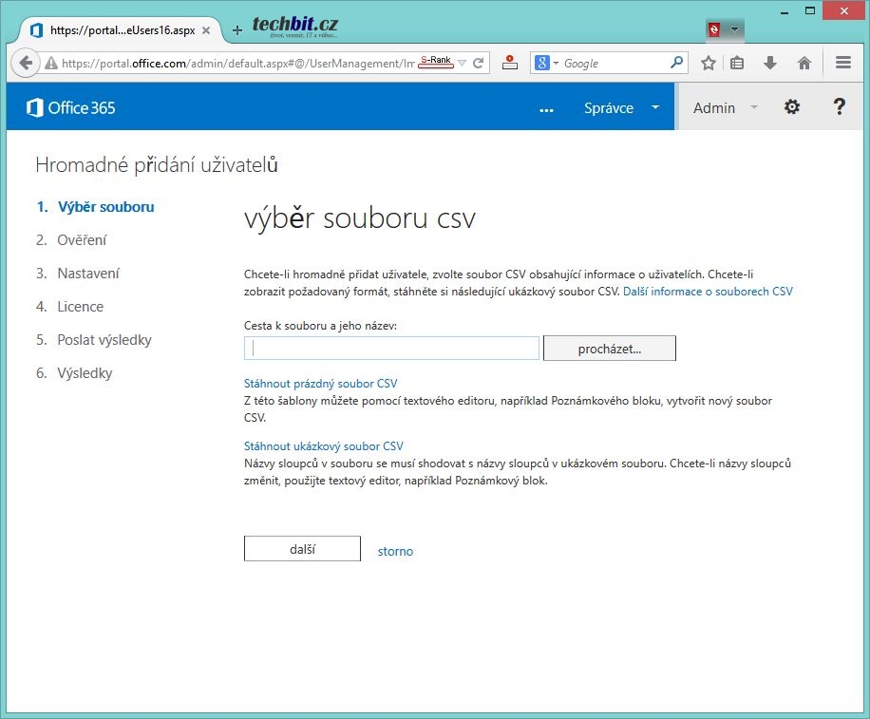The image size is (870, 719).
Task: Reload the page with the refresh icon
Action: click(479, 64)
